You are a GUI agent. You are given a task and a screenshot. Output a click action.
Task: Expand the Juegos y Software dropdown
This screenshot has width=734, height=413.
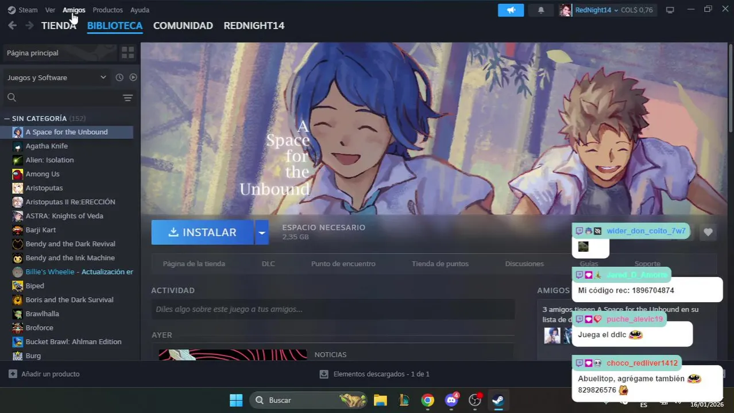(x=57, y=77)
